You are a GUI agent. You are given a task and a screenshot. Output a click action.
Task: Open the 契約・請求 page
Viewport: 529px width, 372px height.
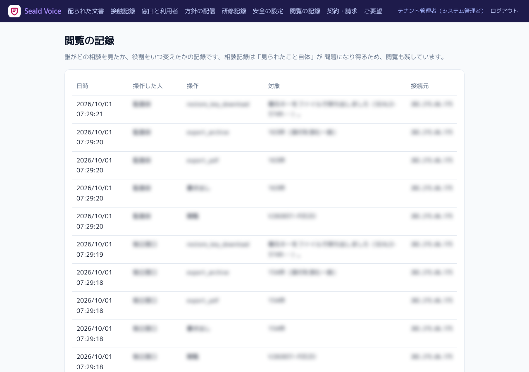point(342,11)
